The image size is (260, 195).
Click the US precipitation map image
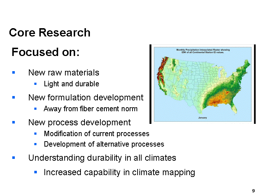tap(202, 85)
